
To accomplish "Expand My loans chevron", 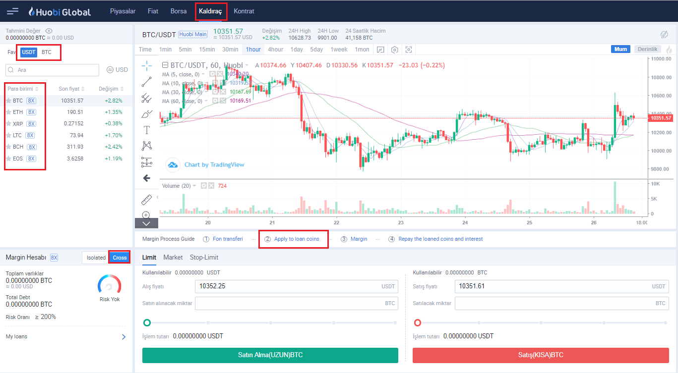I will coord(123,337).
